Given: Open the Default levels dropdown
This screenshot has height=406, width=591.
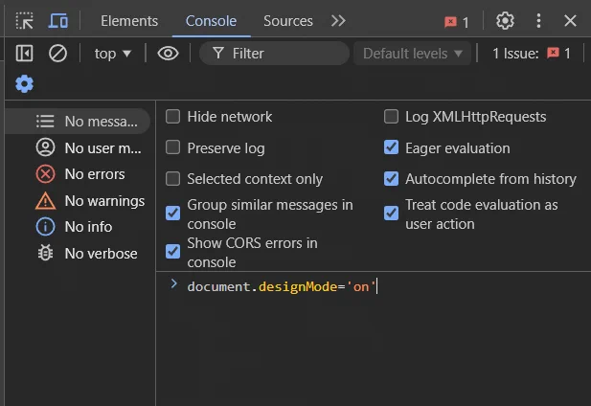Looking at the screenshot, I should point(412,54).
